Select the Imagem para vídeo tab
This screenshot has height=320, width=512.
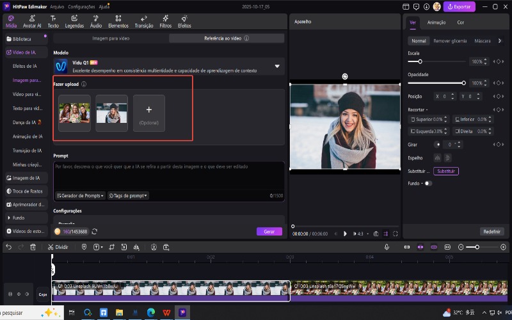point(111,38)
